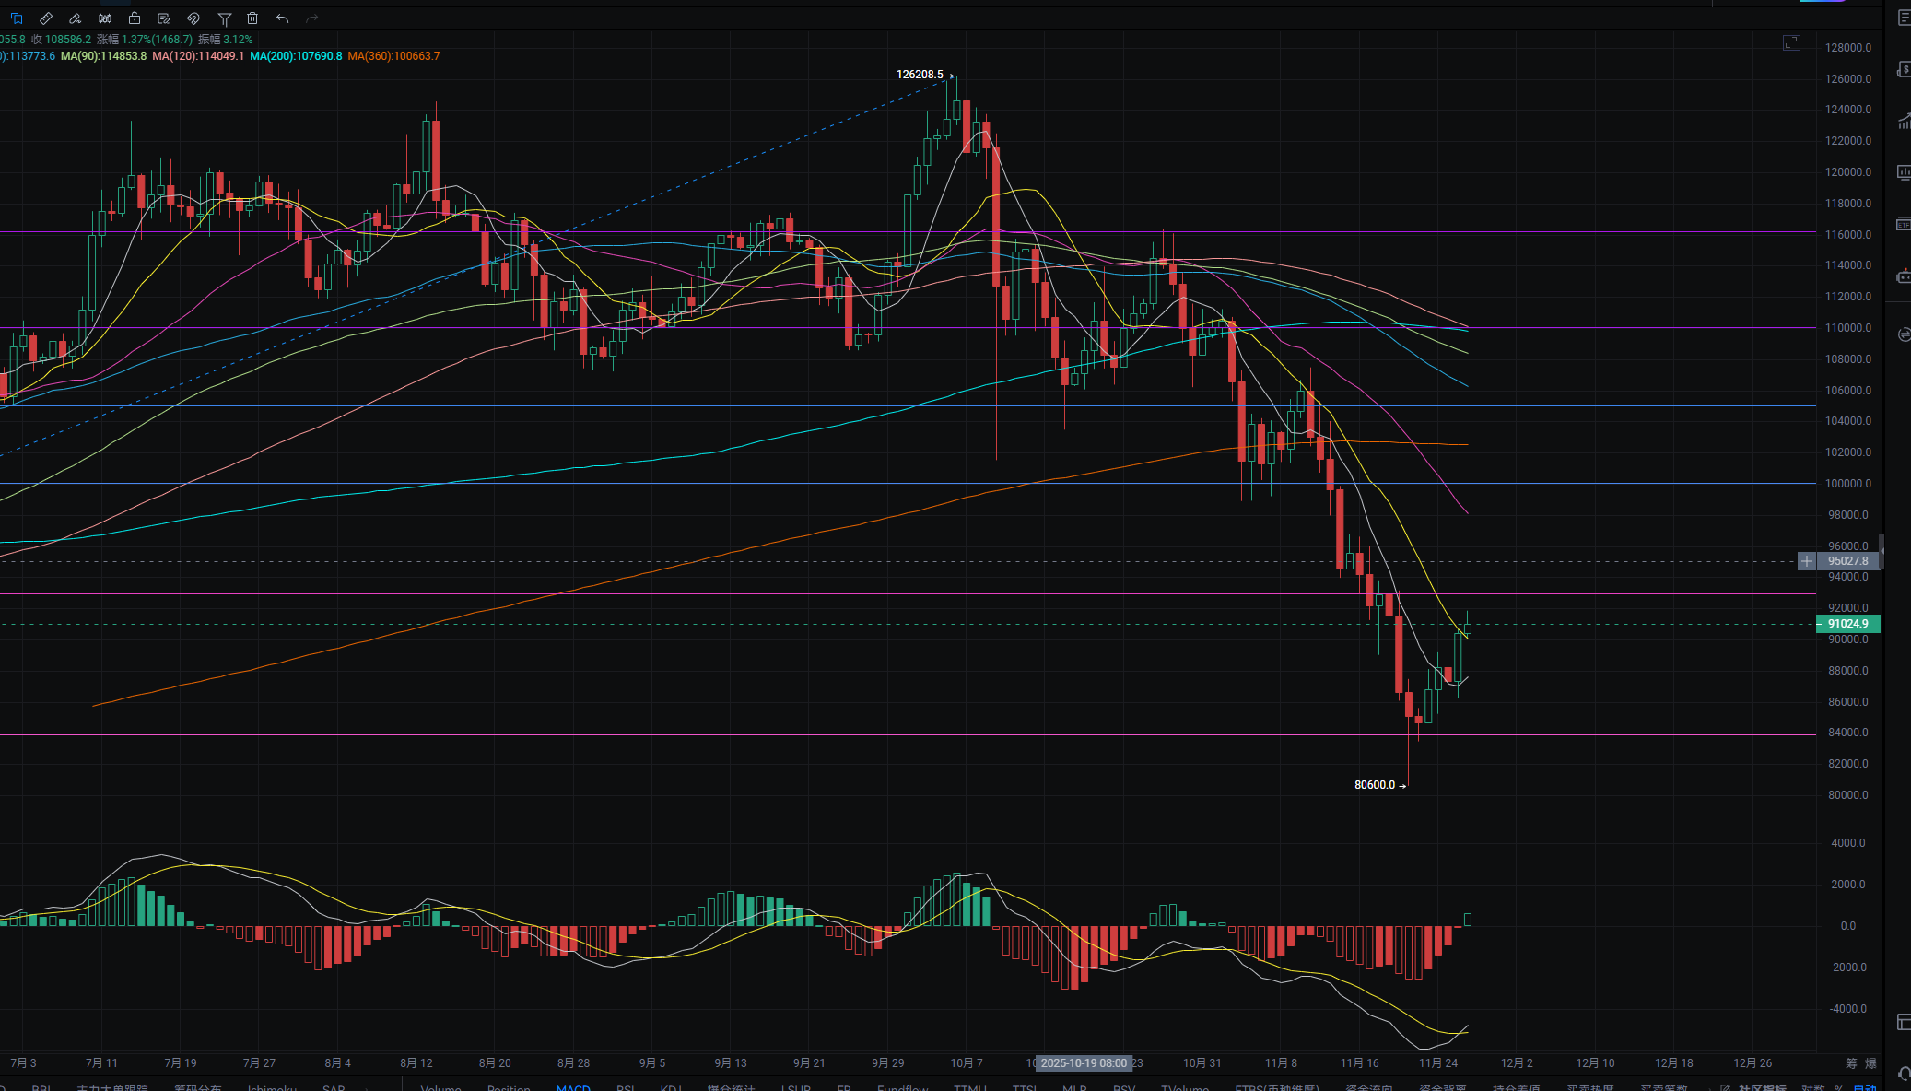Click the drawing bookmark tool icon
Viewport: 1911px width, 1091px height.
[16, 18]
